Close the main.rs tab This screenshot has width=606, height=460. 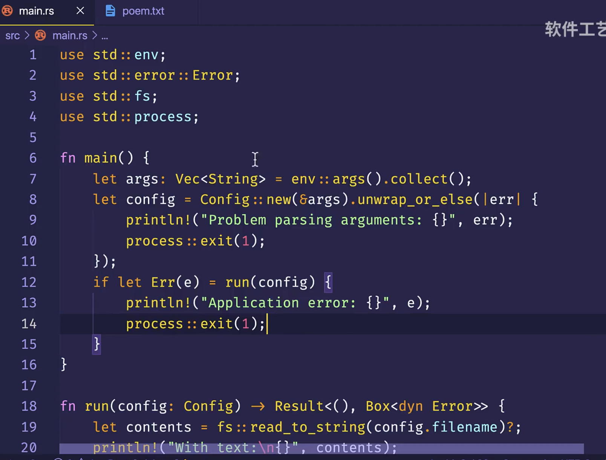coord(80,11)
